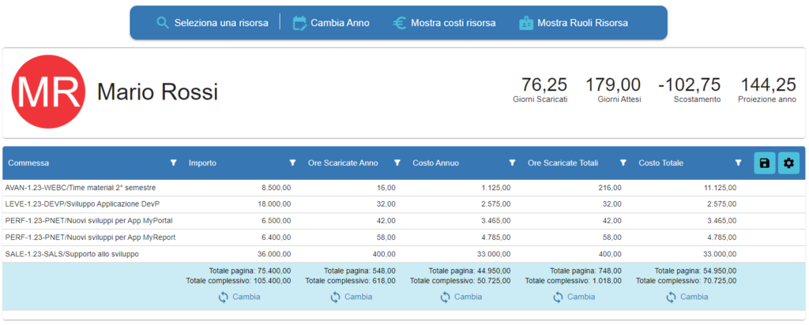Viewport: 809px width, 325px height.
Task: Click the Cambia link under Ore Scaricate Totali
Action: click(581, 297)
